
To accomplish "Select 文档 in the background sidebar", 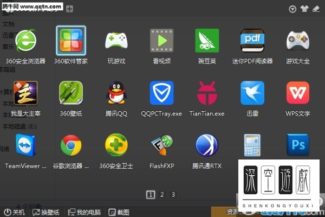I will (8, 24).
